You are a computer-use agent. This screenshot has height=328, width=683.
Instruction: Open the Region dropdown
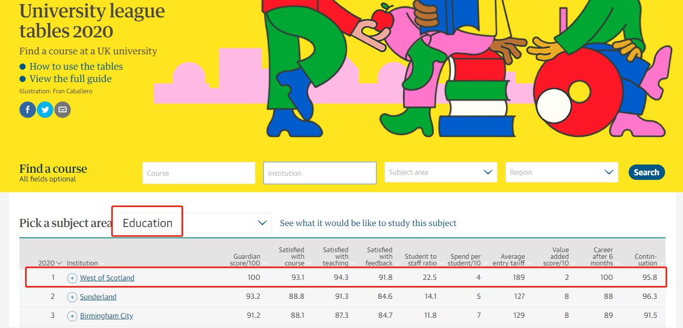[561, 173]
